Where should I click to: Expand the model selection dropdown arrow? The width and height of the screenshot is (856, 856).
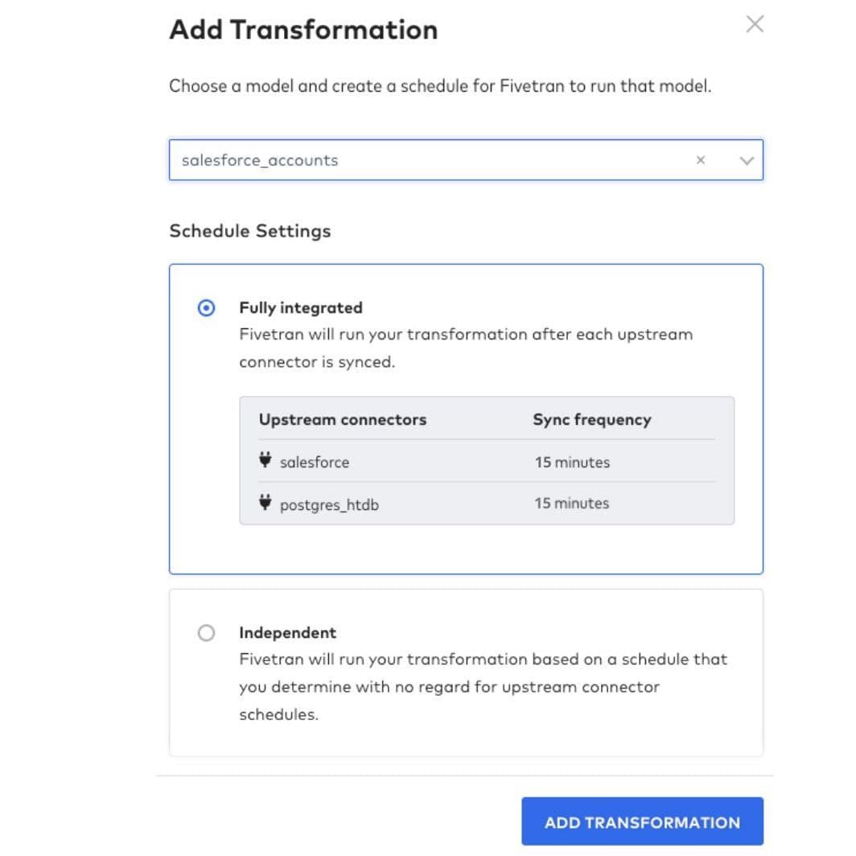746,160
